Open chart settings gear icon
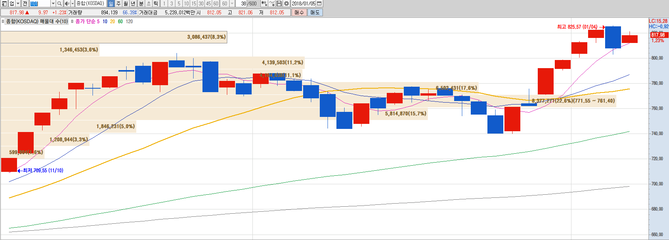The height and width of the screenshot is (240, 669). [286, 3]
